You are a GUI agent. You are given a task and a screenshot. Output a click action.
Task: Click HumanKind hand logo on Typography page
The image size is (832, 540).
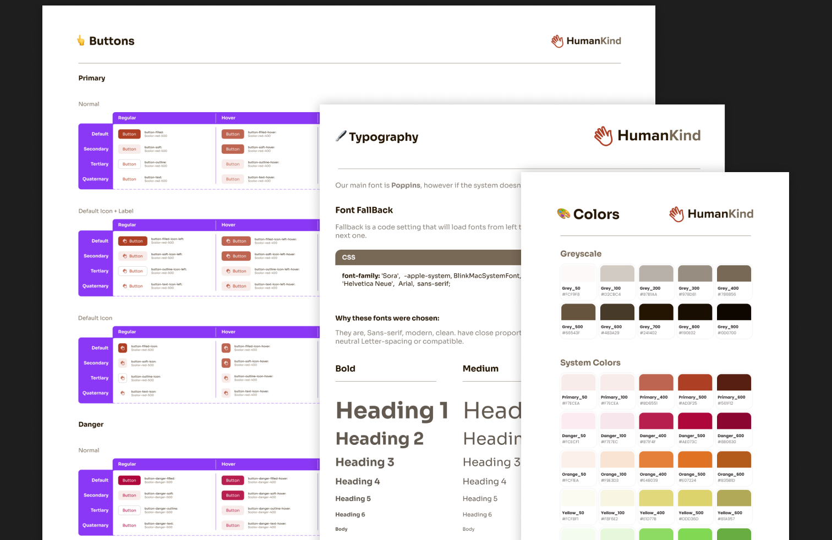pos(603,136)
